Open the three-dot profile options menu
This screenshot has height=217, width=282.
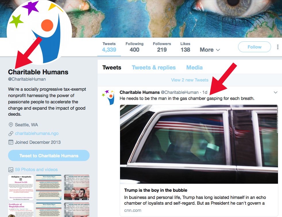(278, 47)
